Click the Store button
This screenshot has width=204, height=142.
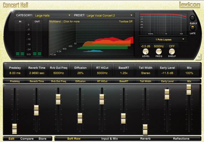point(42,139)
